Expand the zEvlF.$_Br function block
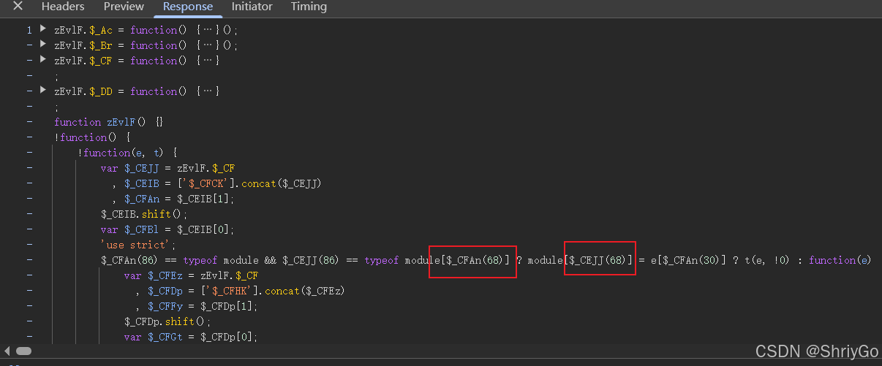Image resolution: width=882 pixels, height=366 pixels. click(43, 45)
